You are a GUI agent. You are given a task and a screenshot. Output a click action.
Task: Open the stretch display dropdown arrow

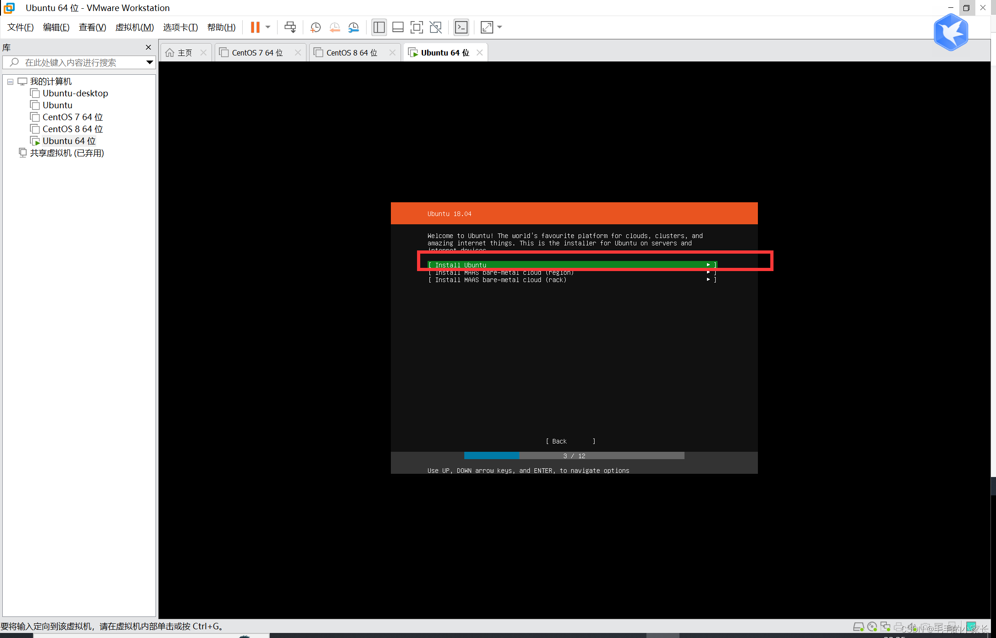pyautogui.click(x=500, y=28)
